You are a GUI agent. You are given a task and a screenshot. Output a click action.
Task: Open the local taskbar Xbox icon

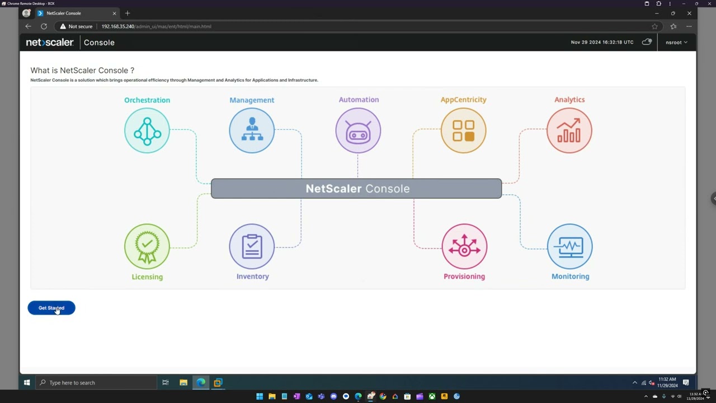tap(432, 396)
